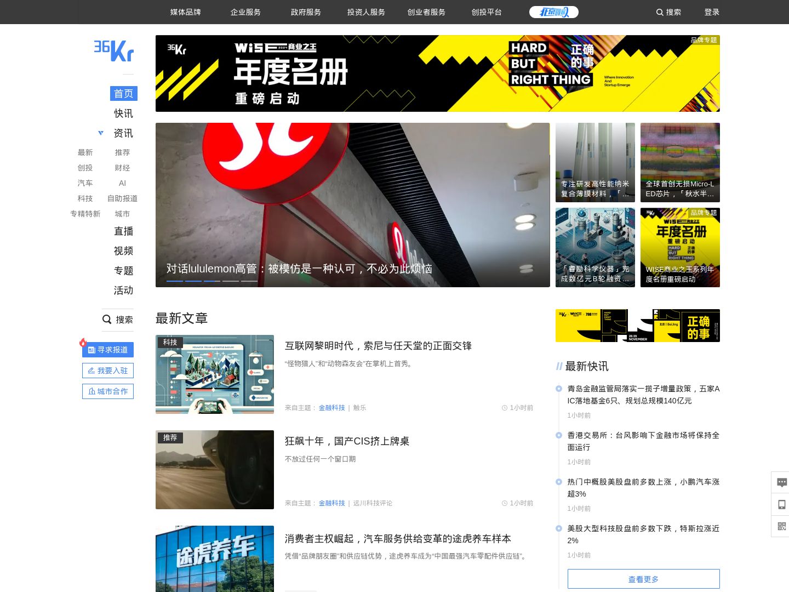Click 我要入驻 button
This screenshot has height=592, width=789.
[108, 371]
